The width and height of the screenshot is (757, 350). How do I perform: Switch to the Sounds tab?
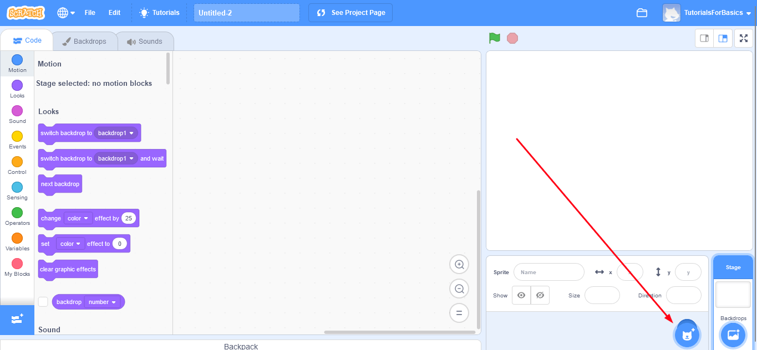click(144, 42)
